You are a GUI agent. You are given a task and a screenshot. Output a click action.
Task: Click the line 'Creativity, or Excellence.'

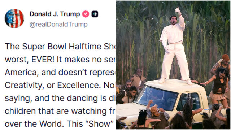60,85
